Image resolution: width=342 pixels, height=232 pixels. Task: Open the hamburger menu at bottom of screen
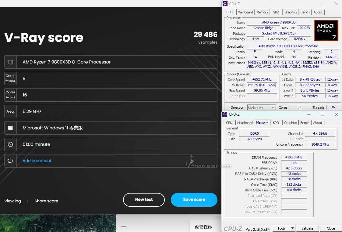[x=124, y=227]
